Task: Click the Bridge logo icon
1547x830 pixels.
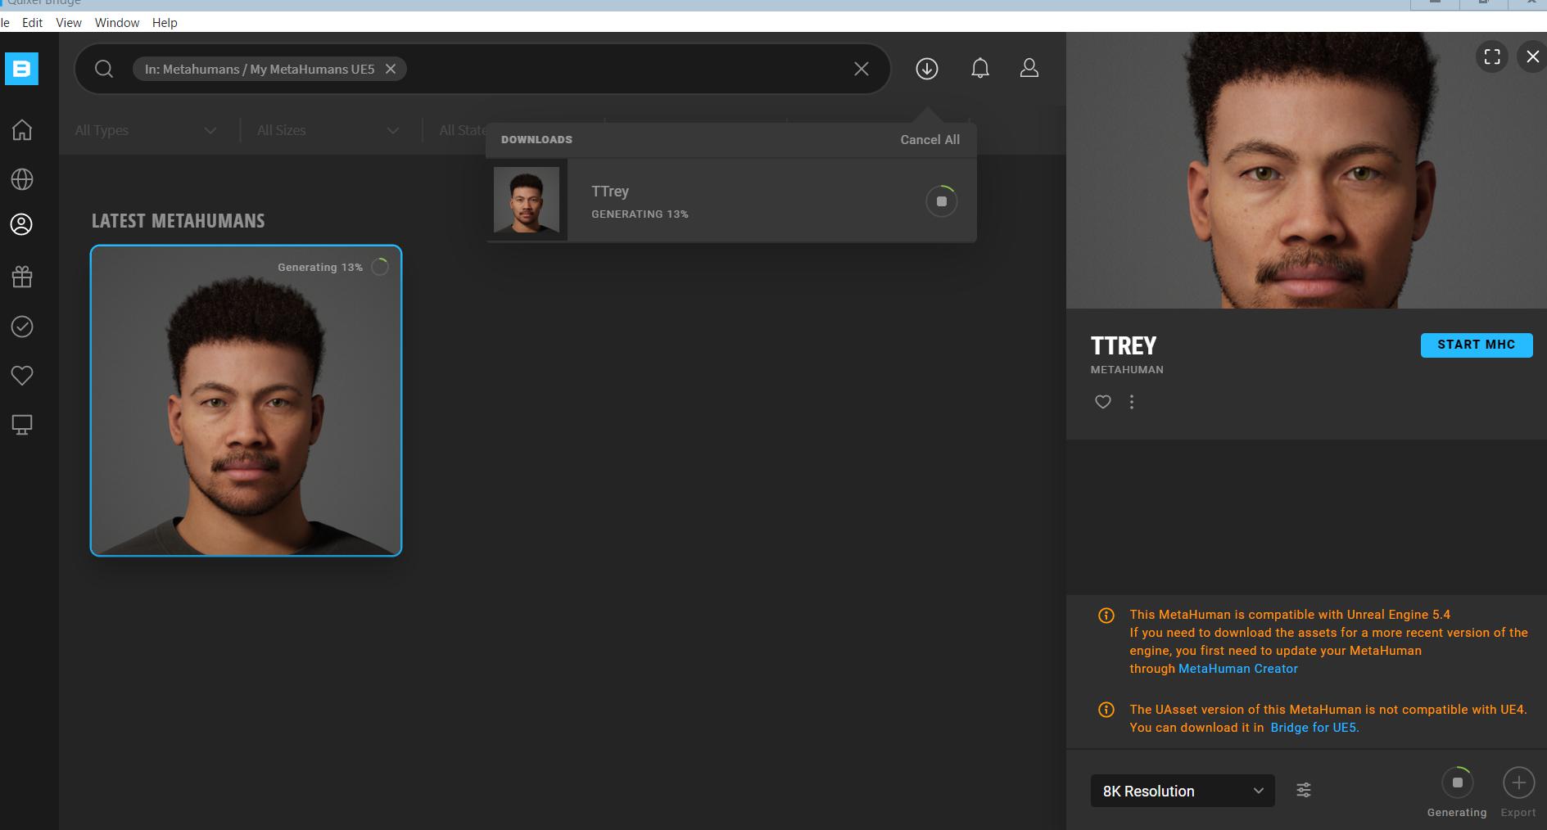Action: click(x=21, y=69)
